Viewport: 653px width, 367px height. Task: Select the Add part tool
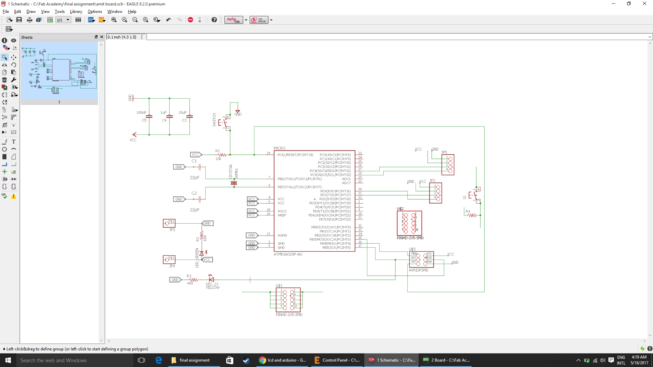pyautogui.click(x=5, y=88)
